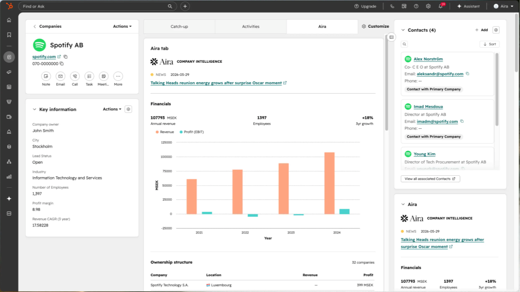
Task: Open the Marketplace icon in the top bar
Action: click(404, 6)
